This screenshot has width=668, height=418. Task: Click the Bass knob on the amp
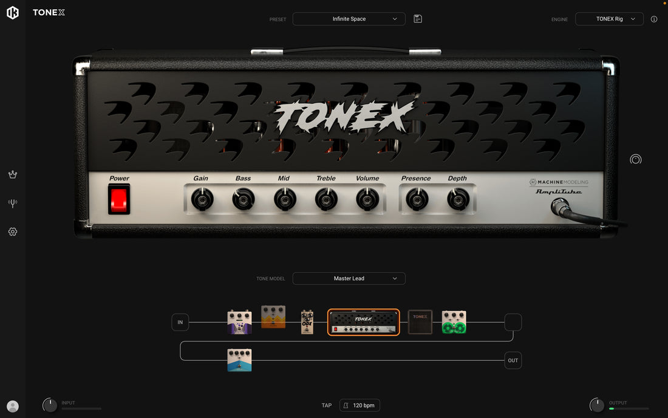coord(244,199)
